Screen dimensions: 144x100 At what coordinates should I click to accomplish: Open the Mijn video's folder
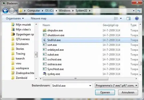pyautogui.click(x=21, y=30)
